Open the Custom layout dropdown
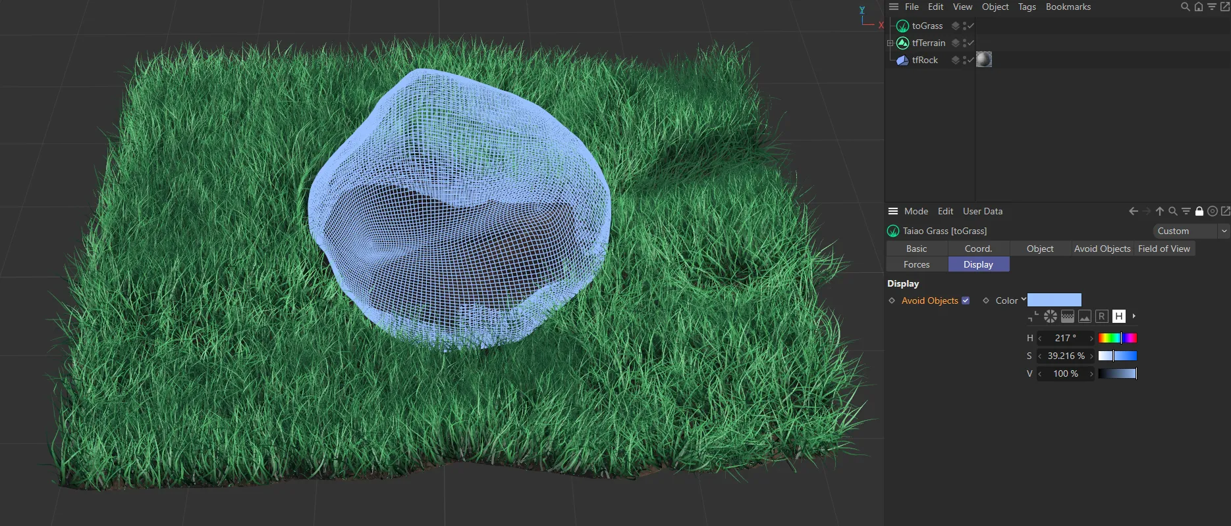 (x=1191, y=231)
